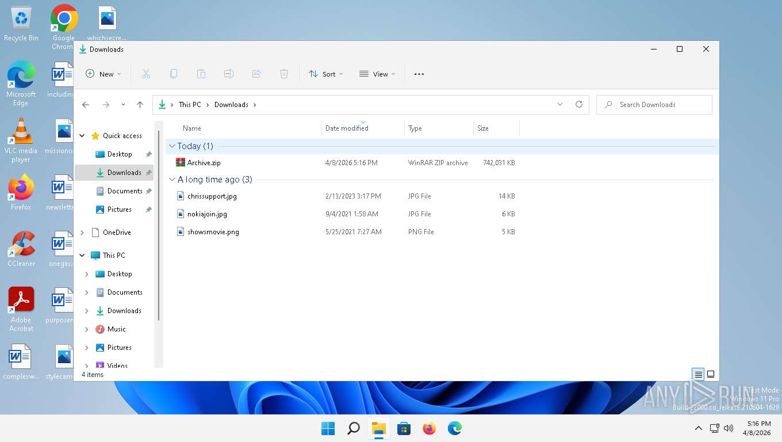Collapse the Today group
Image resolution: width=782 pixels, height=442 pixels.
(172, 146)
